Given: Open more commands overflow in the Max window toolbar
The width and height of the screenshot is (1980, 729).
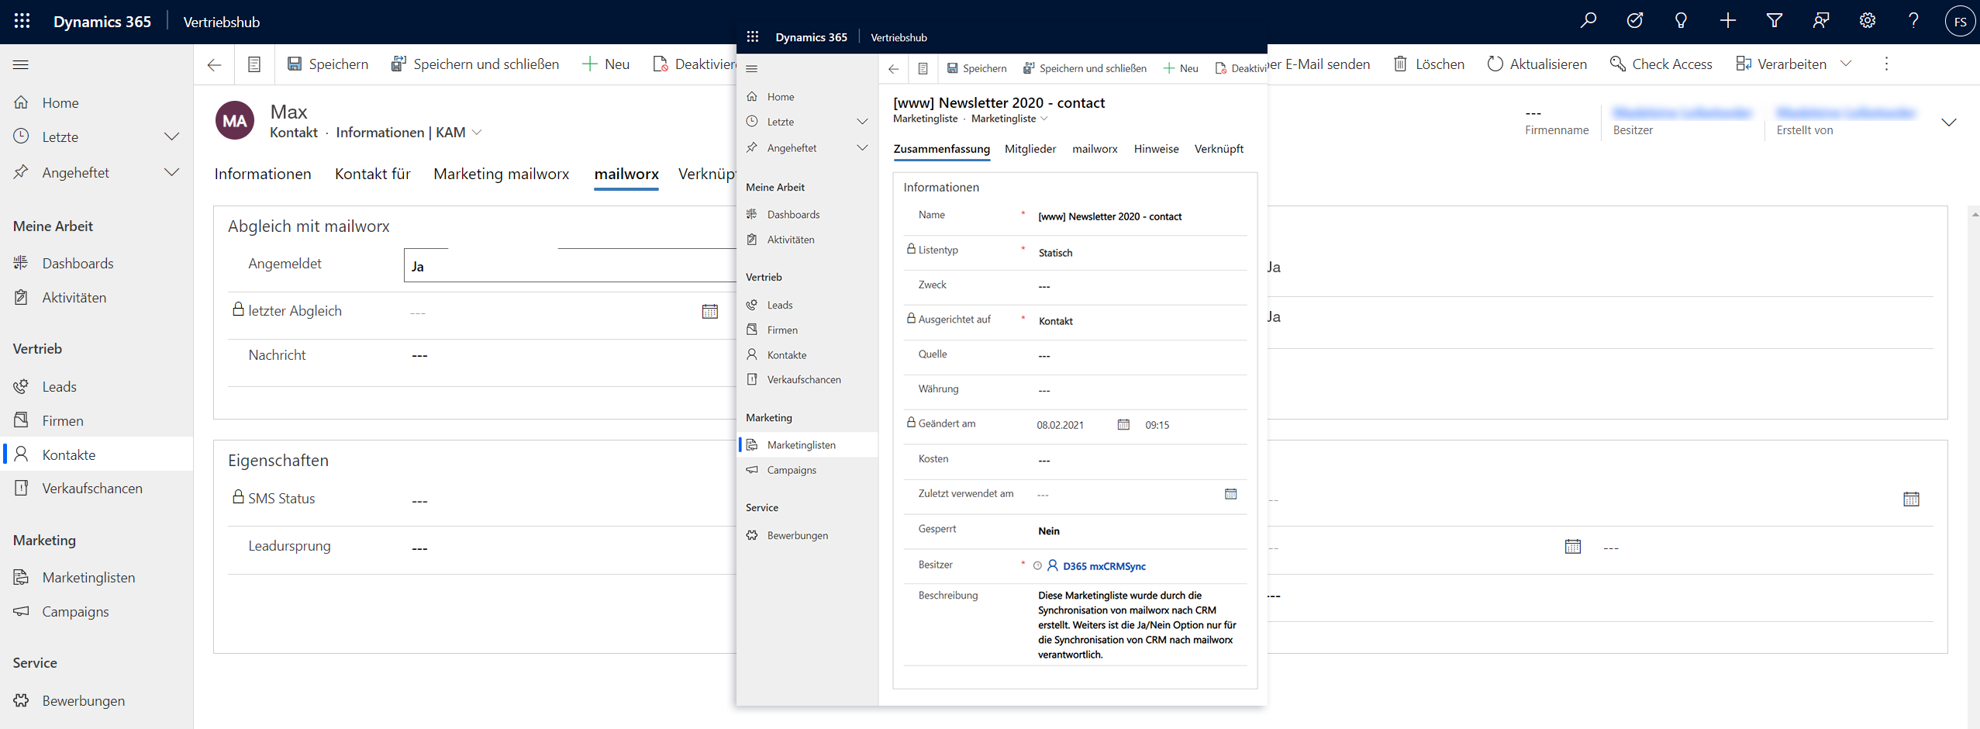Looking at the screenshot, I should coord(1887,64).
